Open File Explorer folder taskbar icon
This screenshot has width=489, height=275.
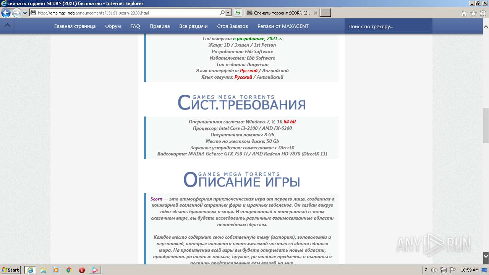43,270
